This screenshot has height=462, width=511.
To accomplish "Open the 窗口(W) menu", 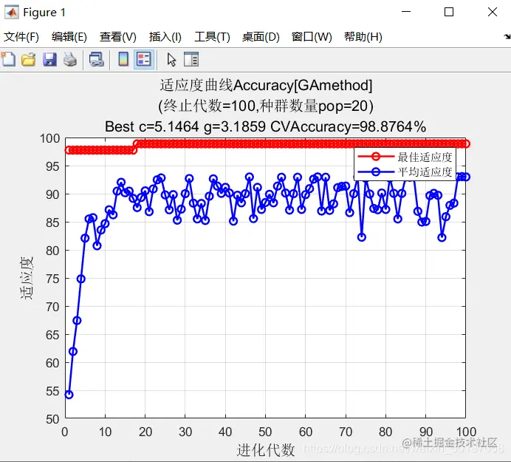I will point(312,37).
